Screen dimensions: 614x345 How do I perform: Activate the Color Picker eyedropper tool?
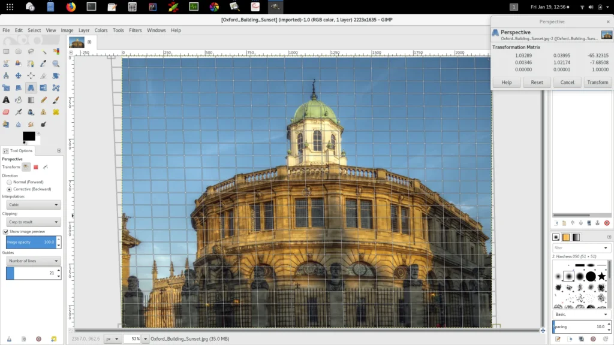tap(43, 63)
